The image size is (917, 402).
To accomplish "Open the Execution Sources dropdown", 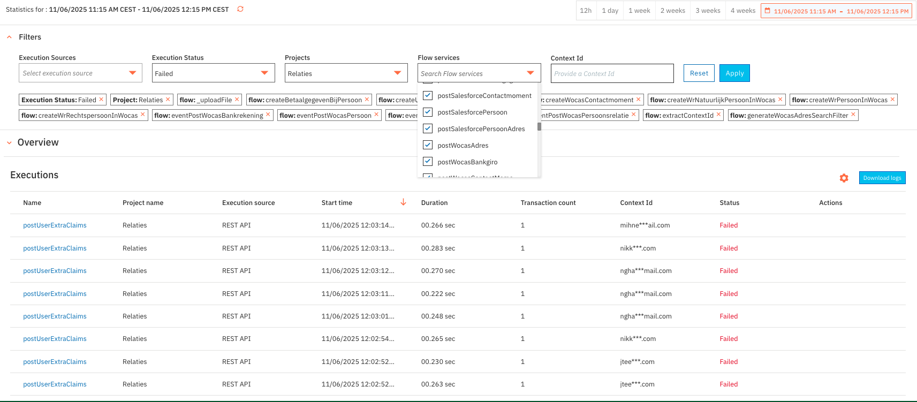I will 80,73.
